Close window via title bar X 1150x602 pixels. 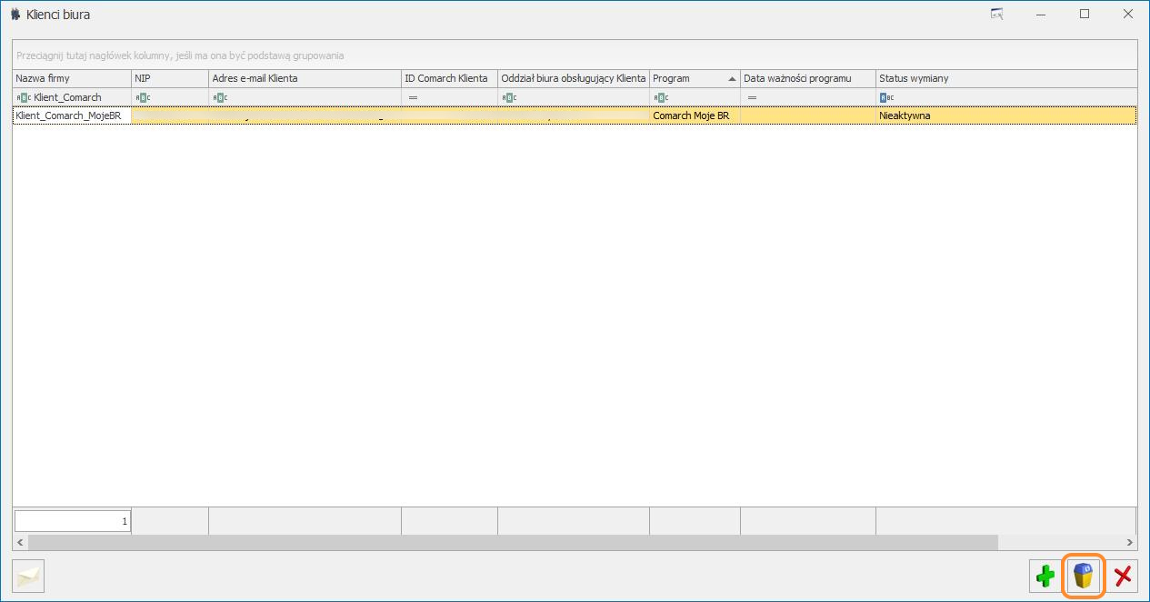(x=1127, y=15)
